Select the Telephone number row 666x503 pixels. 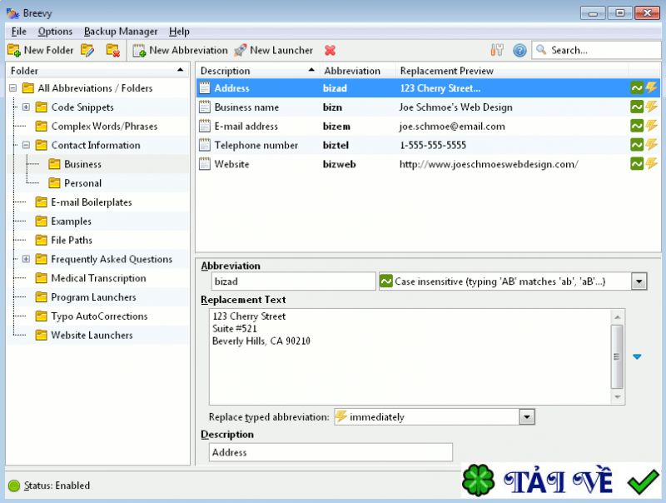(428, 145)
